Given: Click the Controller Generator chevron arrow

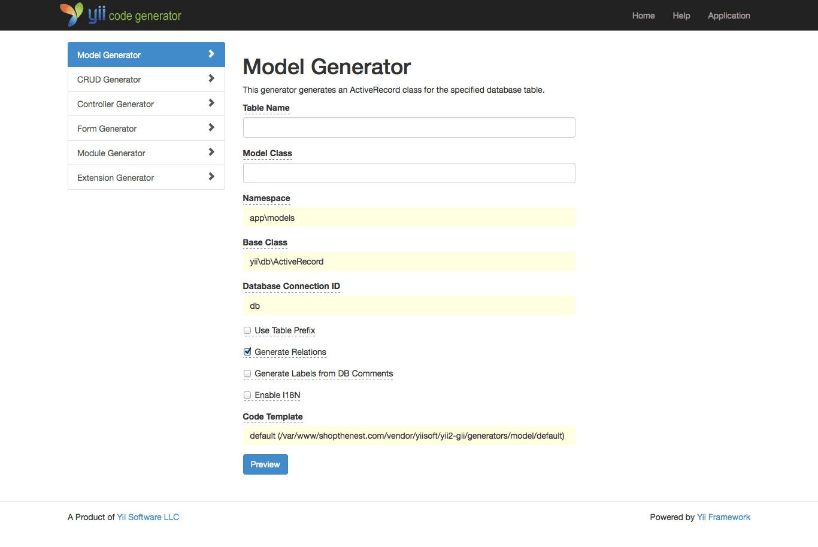Looking at the screenshot, I should tap(211, 103).
